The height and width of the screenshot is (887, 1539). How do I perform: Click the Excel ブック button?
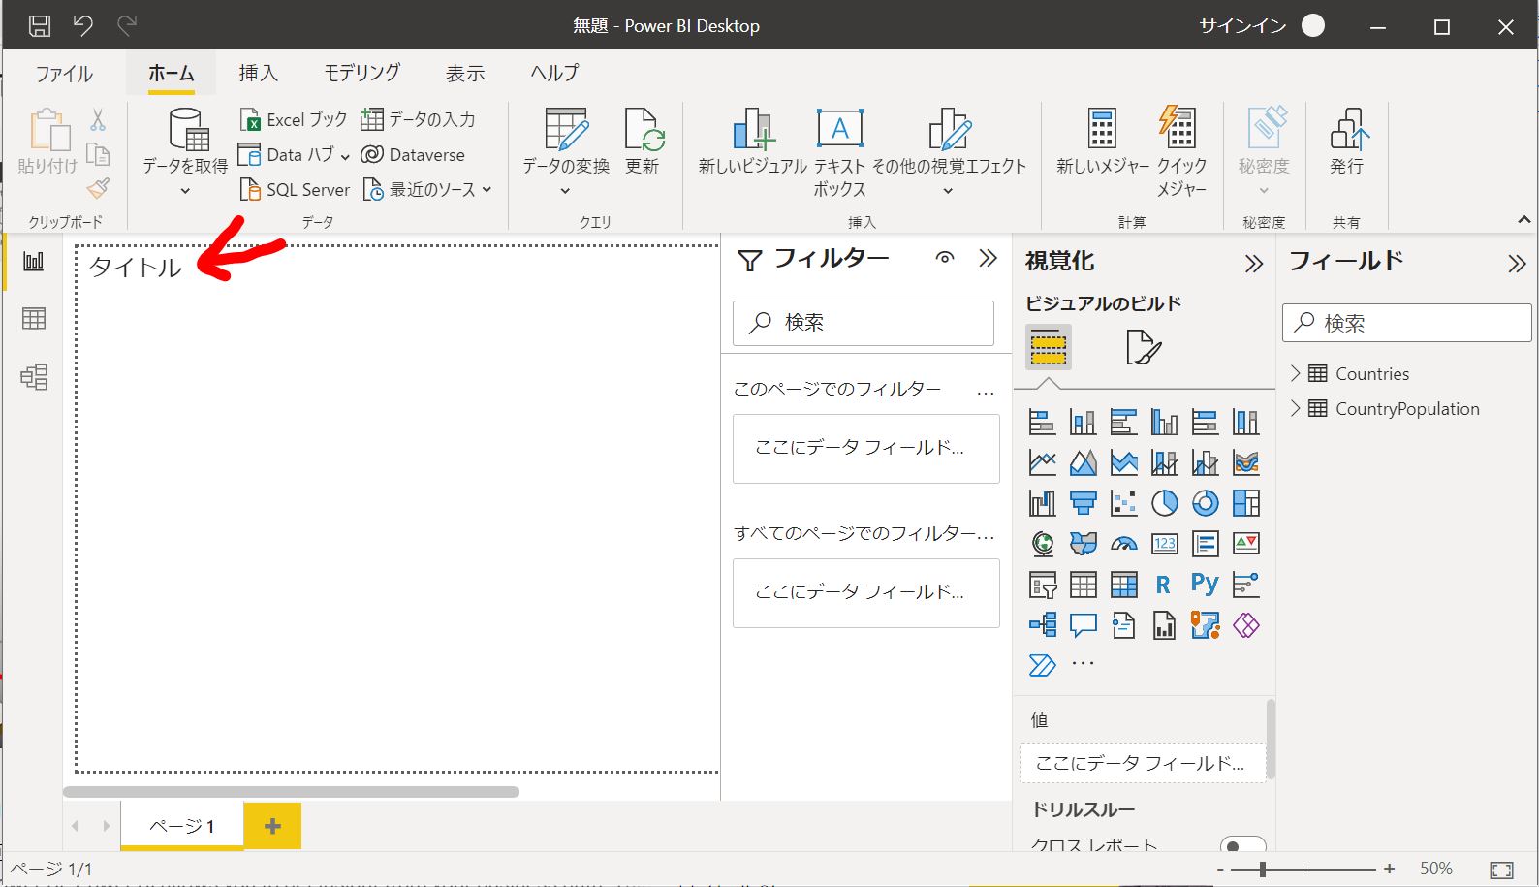[294, 119]
